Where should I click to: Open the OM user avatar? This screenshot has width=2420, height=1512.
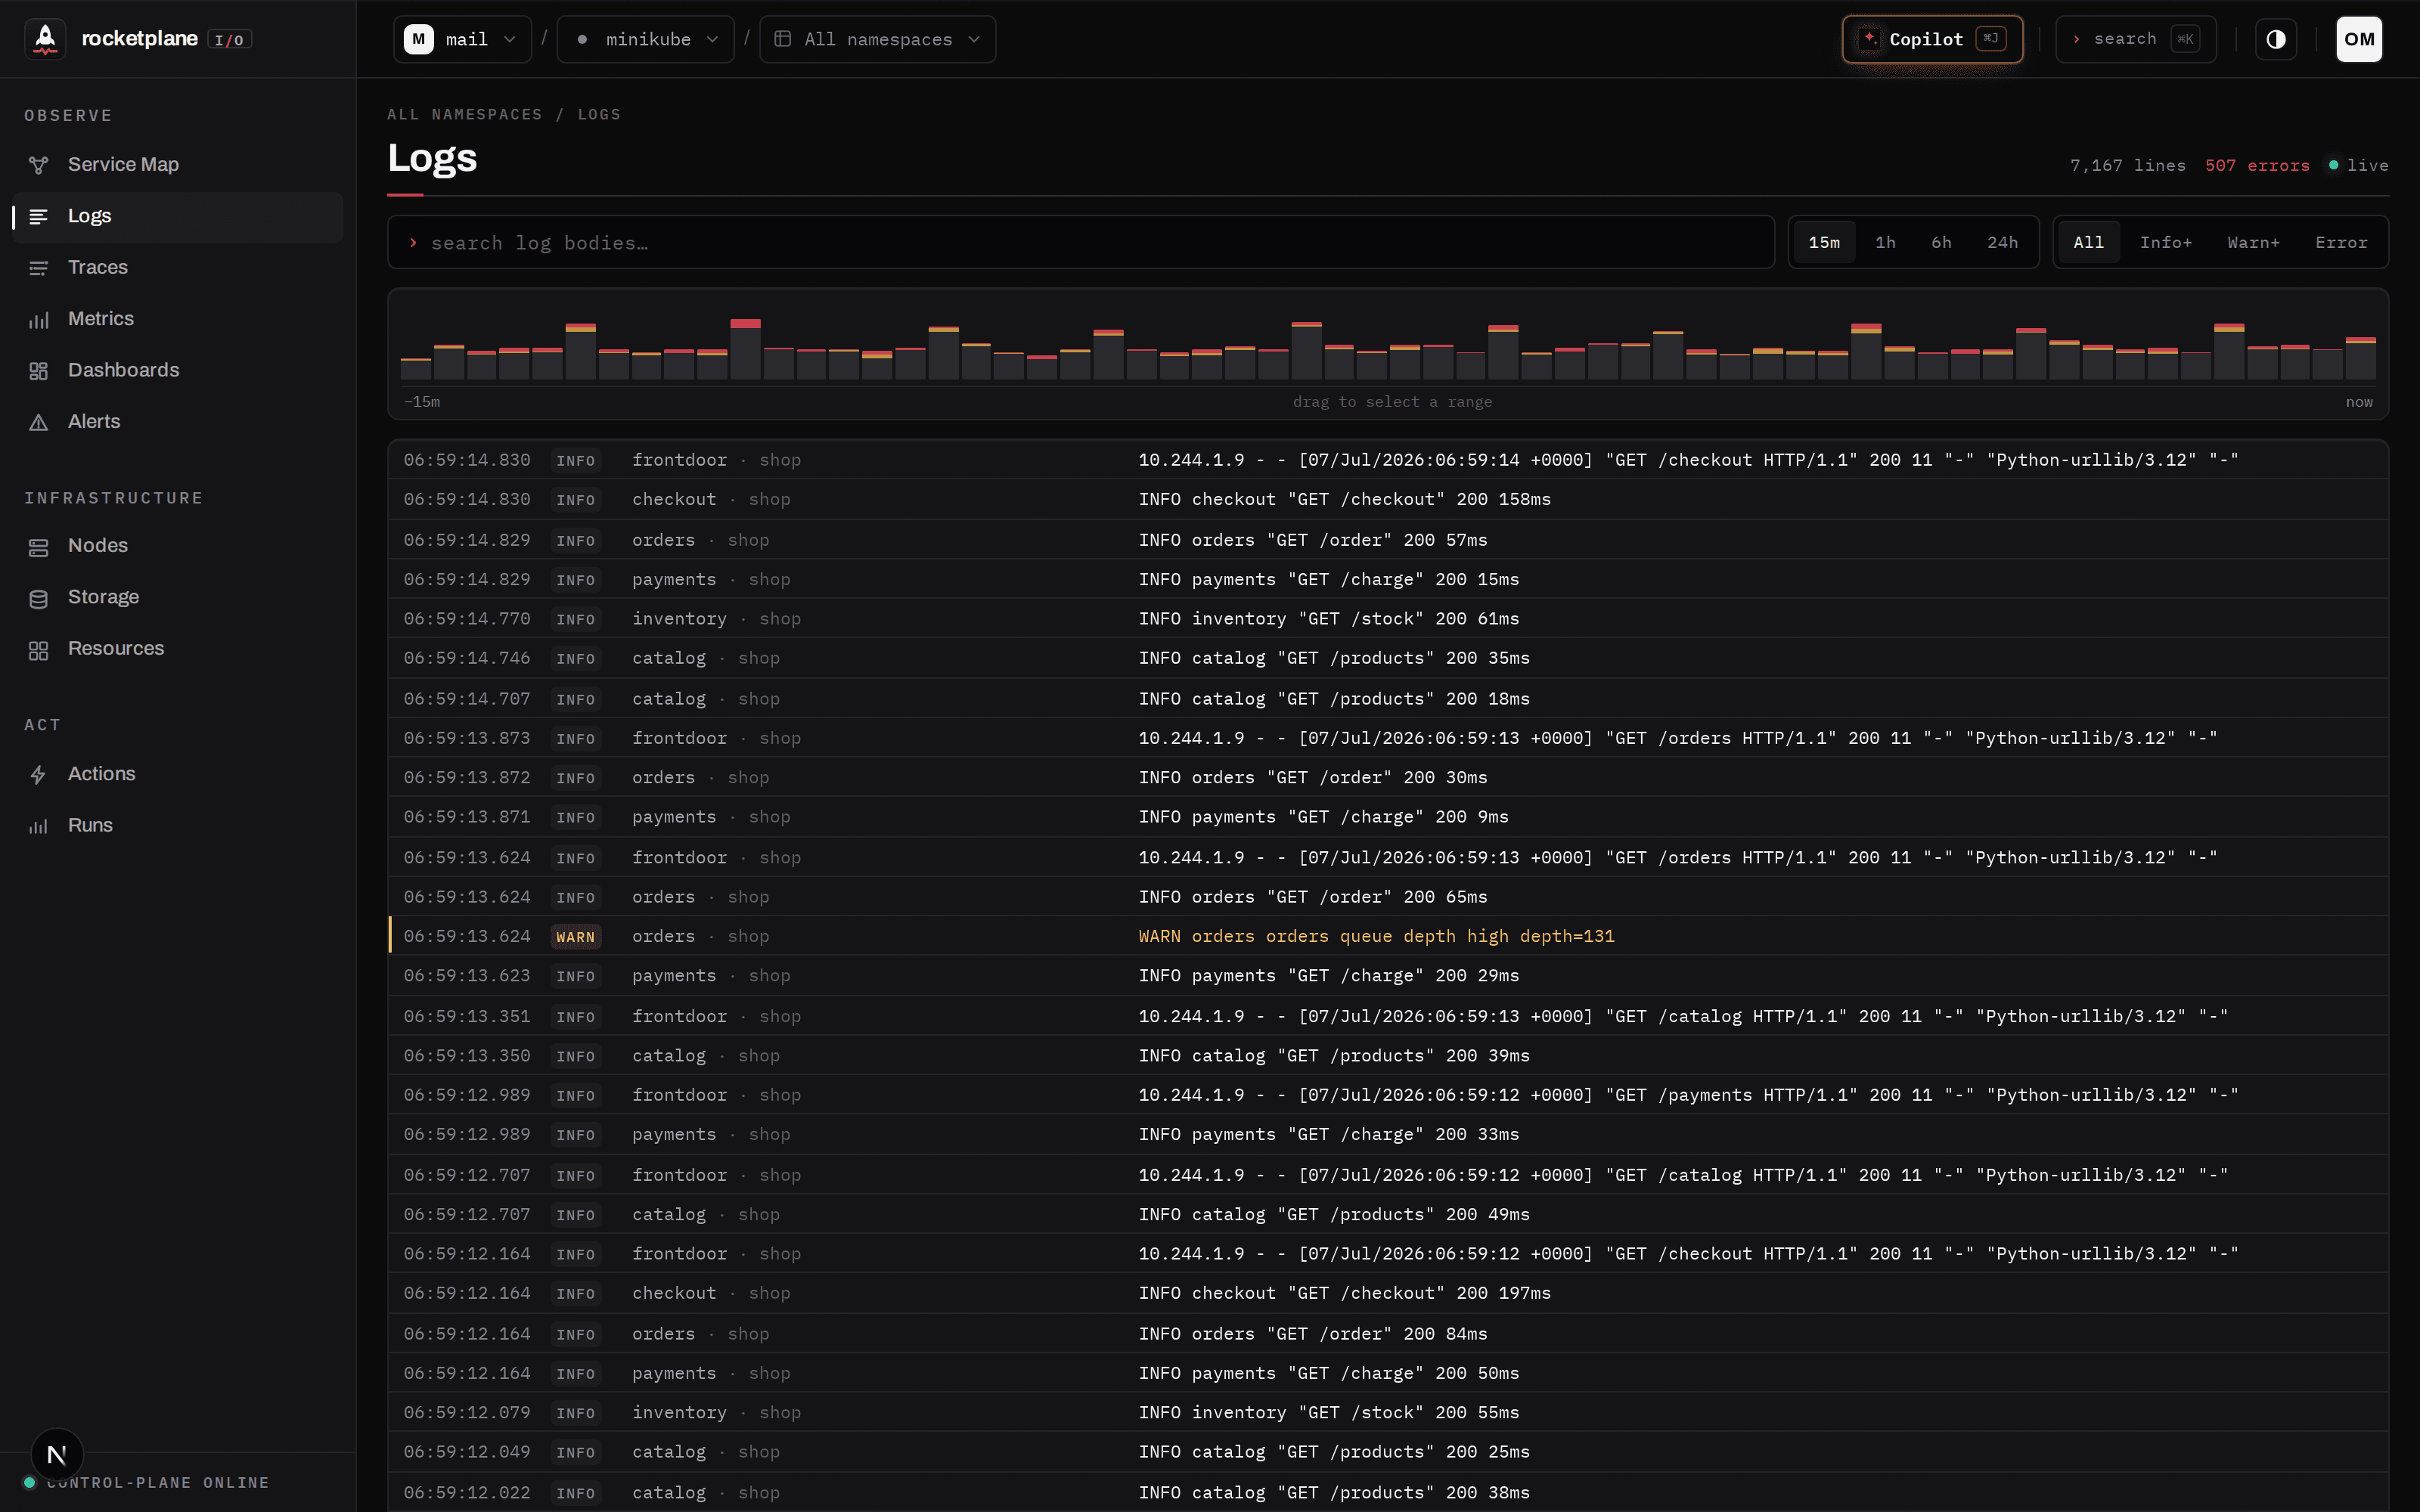(x=2359, y=39)
